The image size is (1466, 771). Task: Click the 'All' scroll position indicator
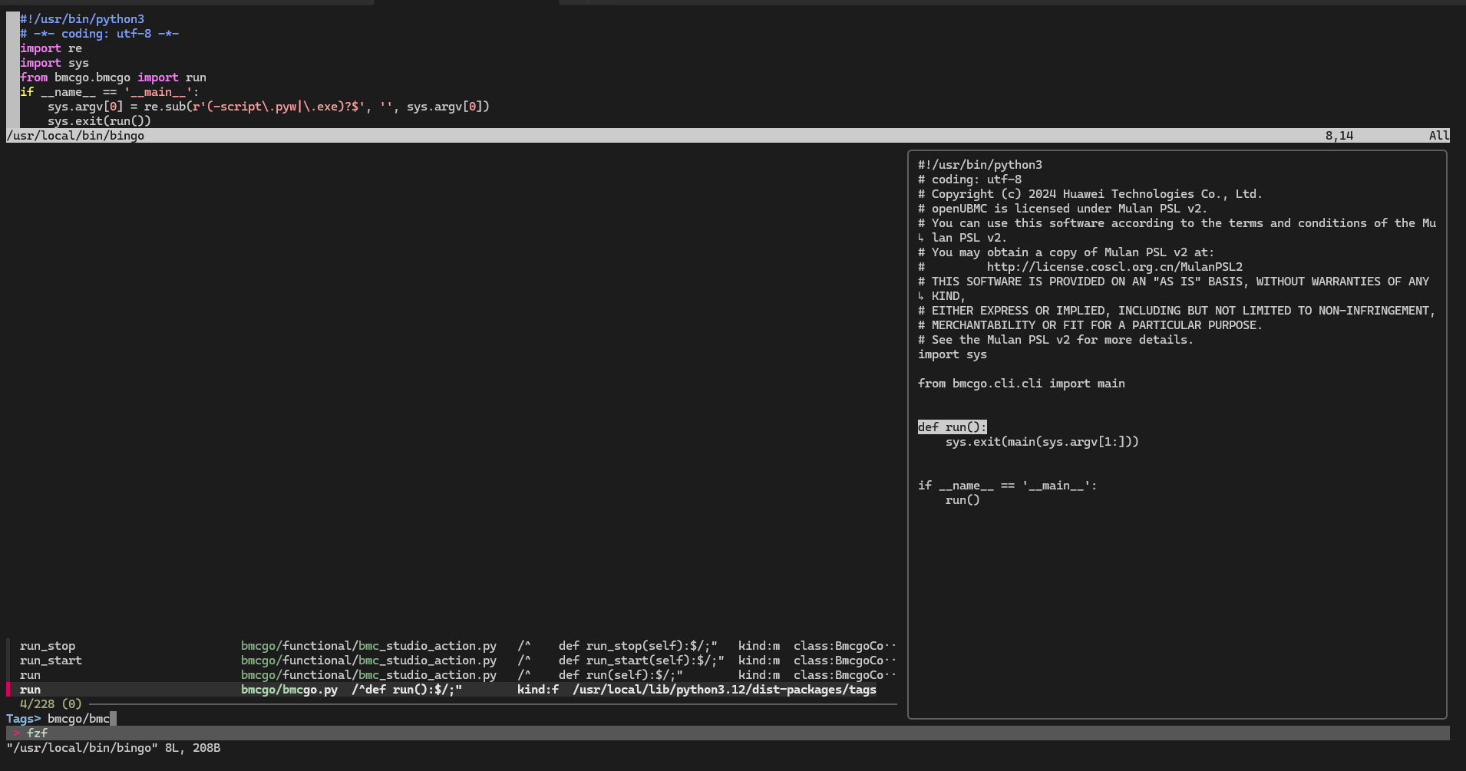1438,136
